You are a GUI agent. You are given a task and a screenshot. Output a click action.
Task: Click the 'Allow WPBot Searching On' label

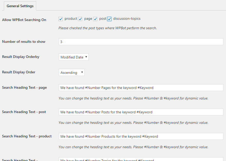coord(24,20)
